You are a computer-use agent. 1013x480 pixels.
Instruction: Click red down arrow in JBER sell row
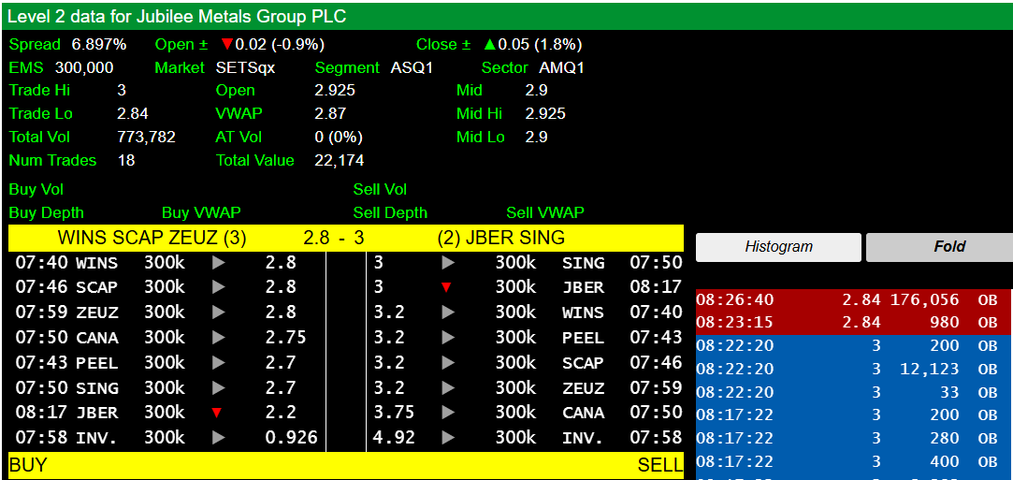point(446,288)
